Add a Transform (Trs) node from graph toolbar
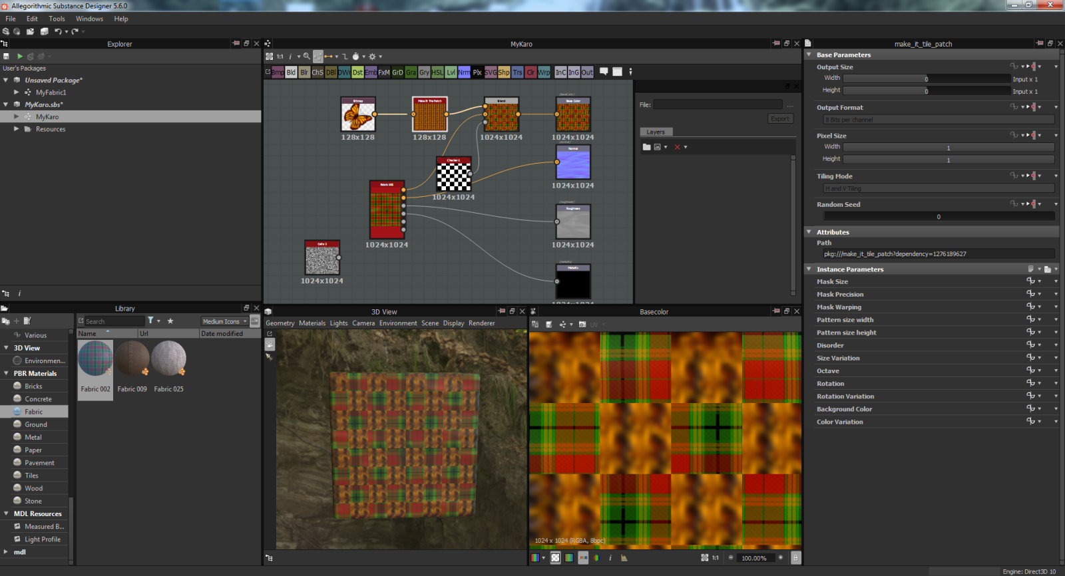Image resolution: width=1065 pixels, height=576 pixels. pos(517,72)
